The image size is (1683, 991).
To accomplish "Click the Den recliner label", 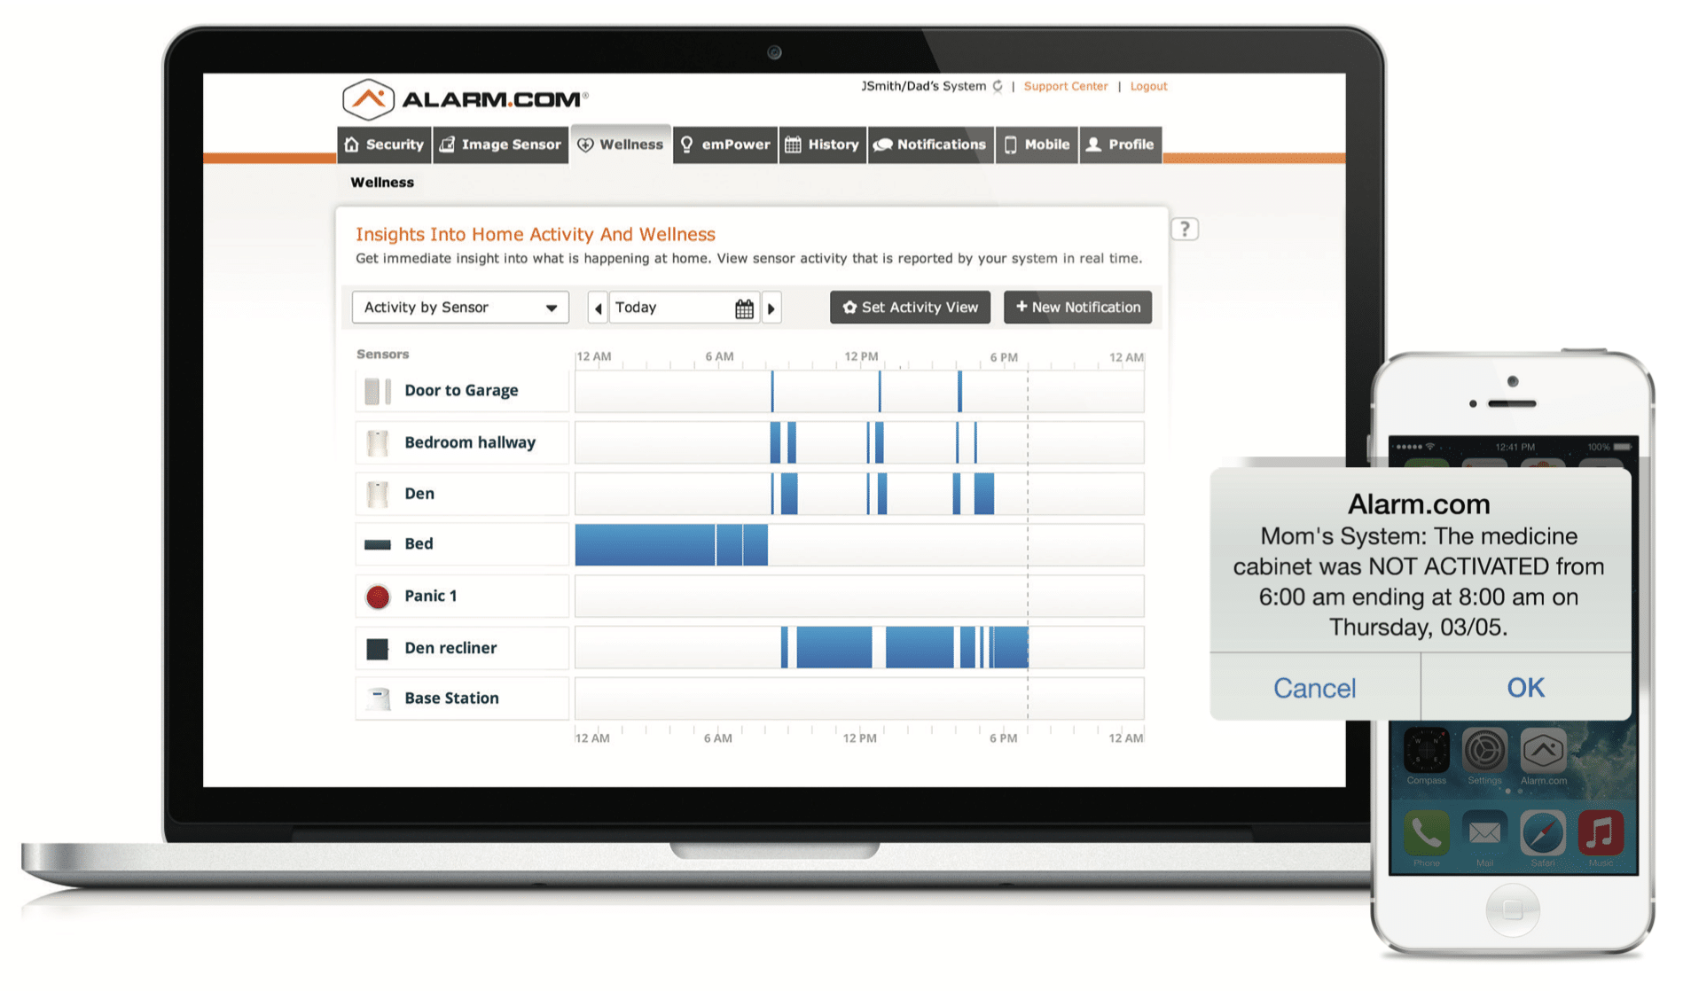I will pyautogui.click(x=450, y=648).
